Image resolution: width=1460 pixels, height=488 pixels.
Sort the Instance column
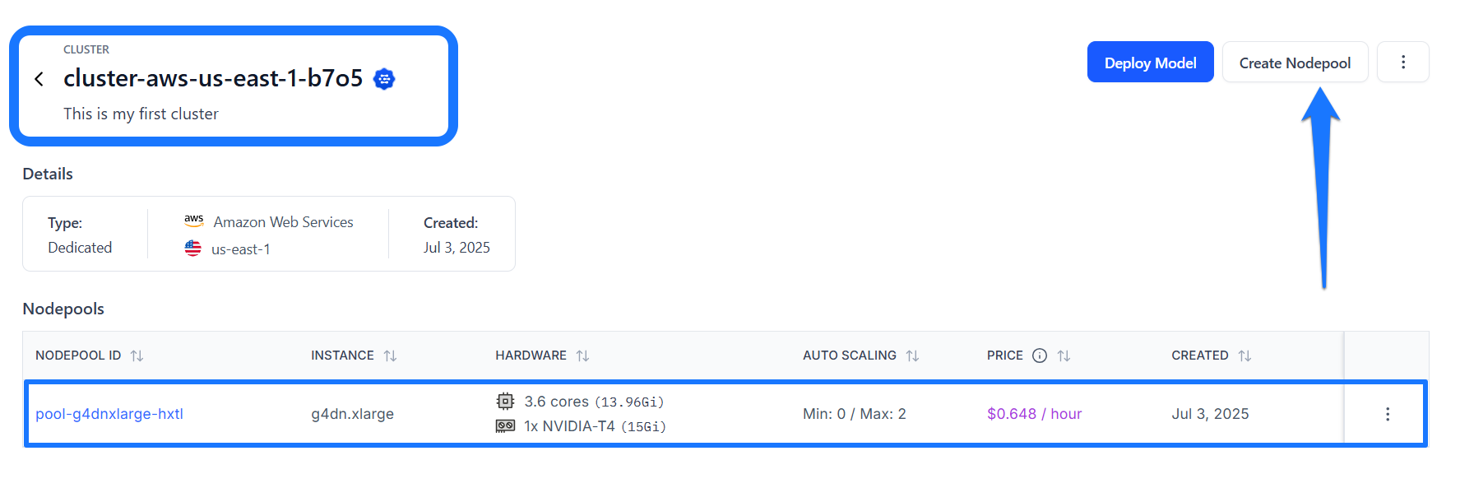click(391, 356)
